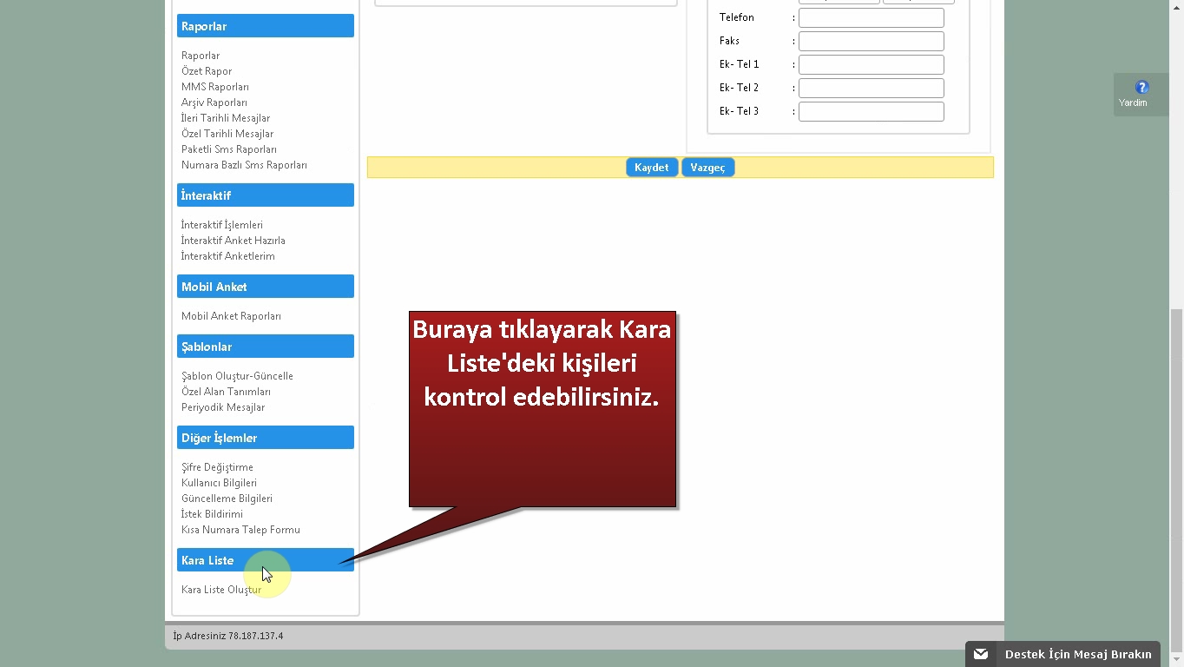Open İnteraktif Anket Hazırla

pos(233,241)
